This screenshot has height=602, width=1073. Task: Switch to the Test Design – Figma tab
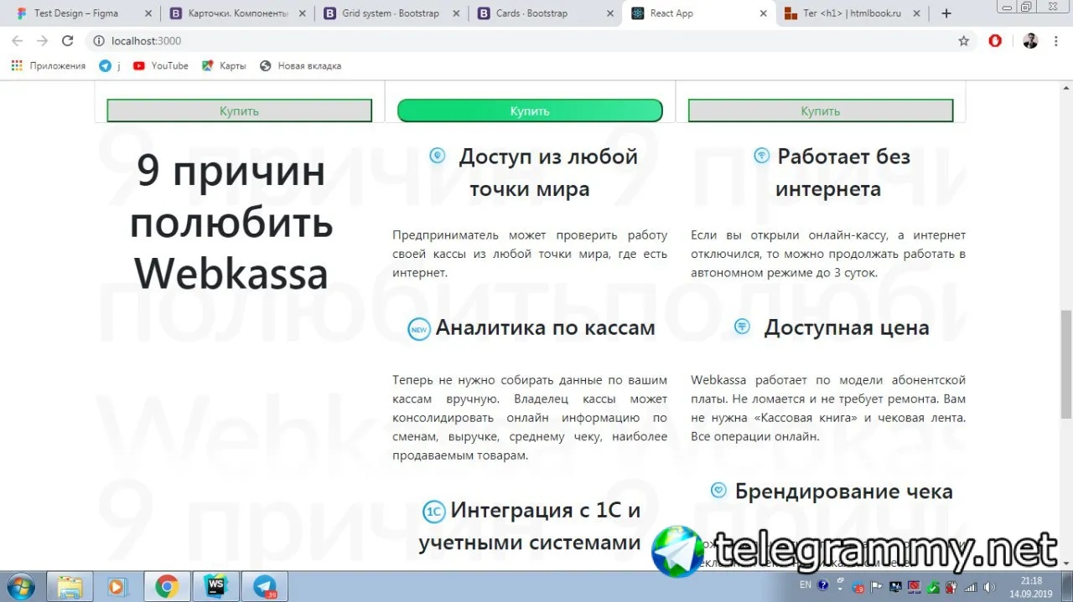click(x=75, y=13)
